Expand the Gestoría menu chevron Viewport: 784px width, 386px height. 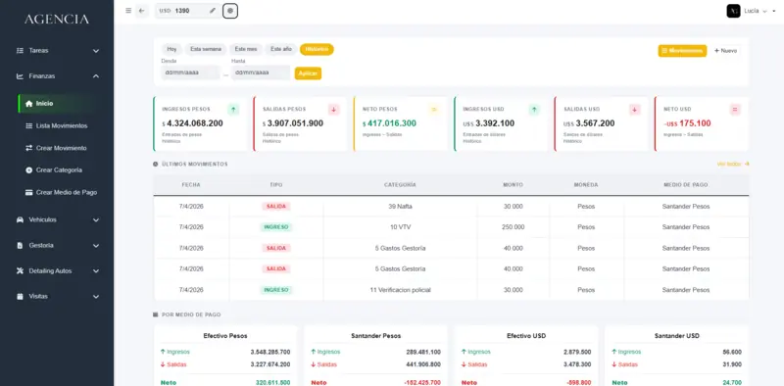pyautogui.click(x=96, y=246)
